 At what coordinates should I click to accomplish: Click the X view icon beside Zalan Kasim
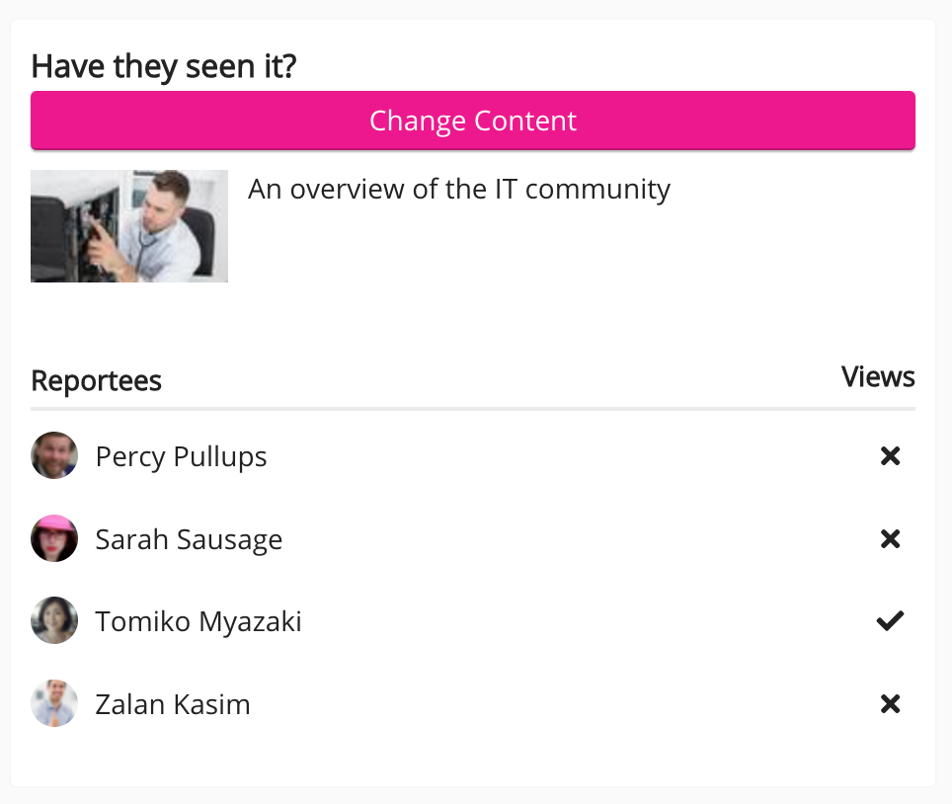pos(890,703)
